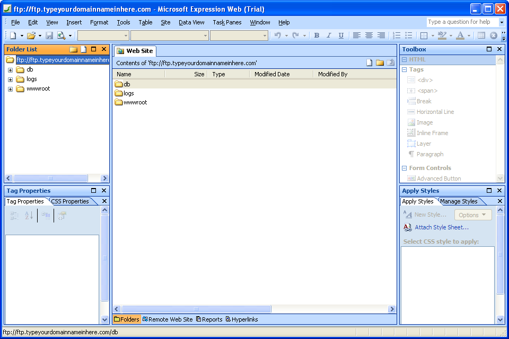Click the Folder List horizontal scrollbar thumb
This screenshot has height=339, width=509.
pos(50,178)
